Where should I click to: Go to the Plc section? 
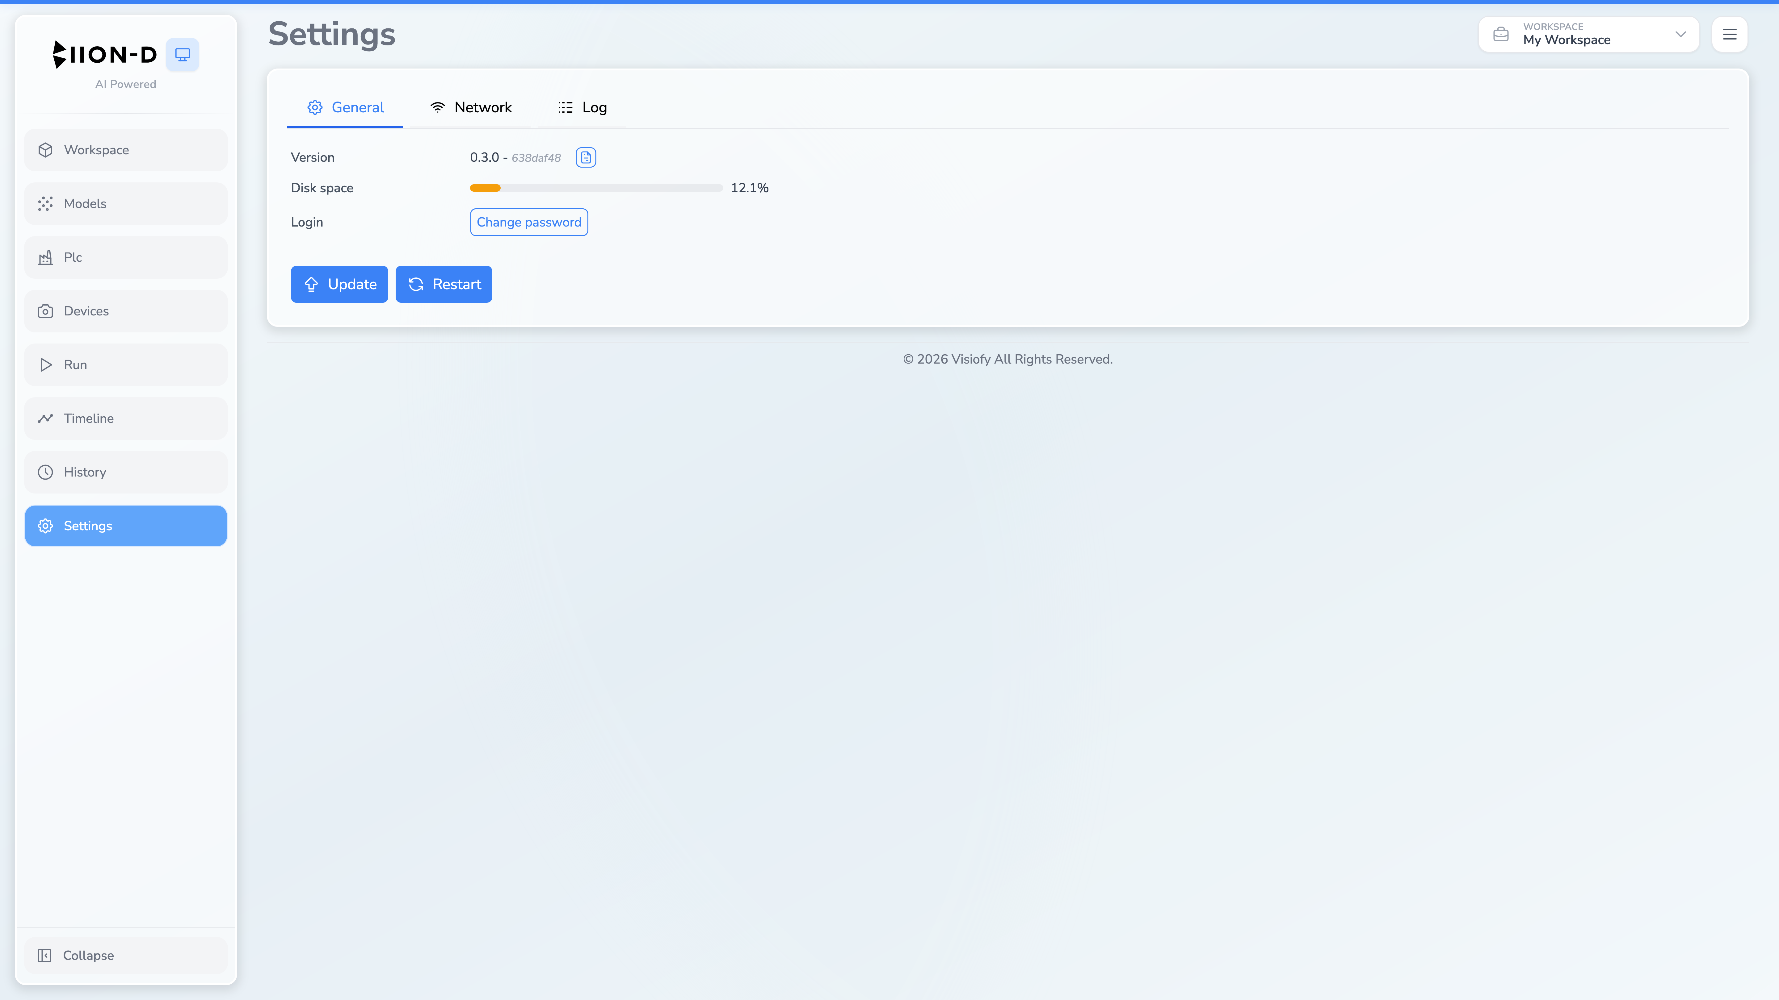(126, 257)
